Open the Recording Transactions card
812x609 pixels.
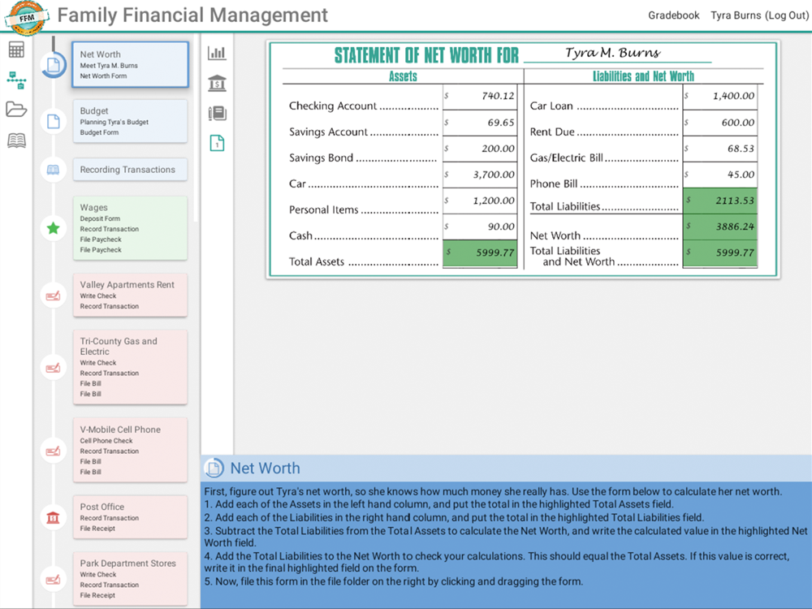130,170
